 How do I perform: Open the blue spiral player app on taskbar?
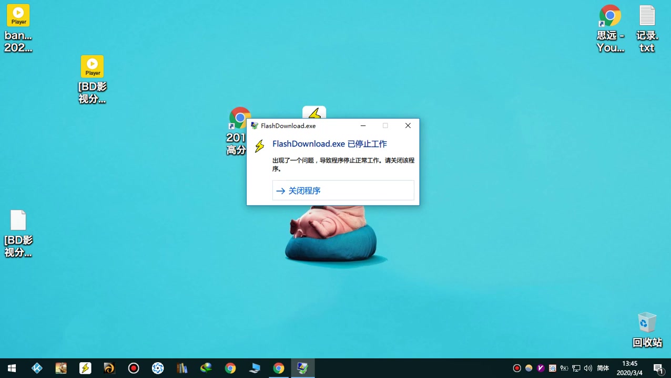pyautogui.click(x=158, y=368)
